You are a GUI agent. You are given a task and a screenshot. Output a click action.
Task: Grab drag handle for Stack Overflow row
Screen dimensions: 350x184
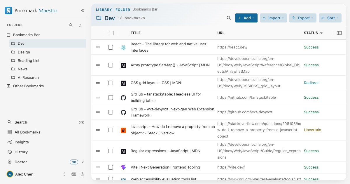98,130
